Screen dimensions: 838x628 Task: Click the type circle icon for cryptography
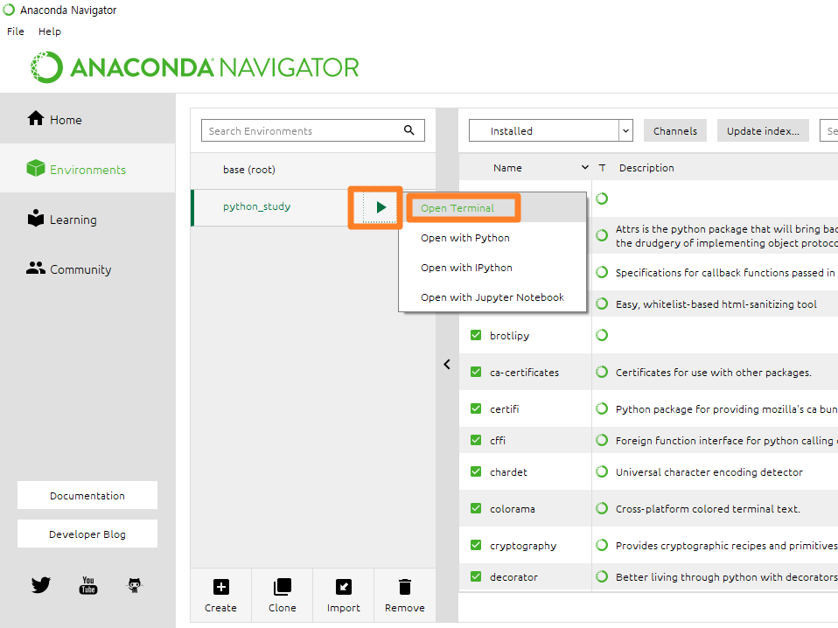pos(602,545)
